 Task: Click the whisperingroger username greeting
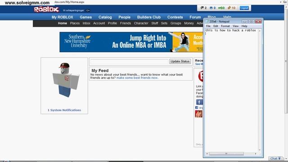point(73,10)
